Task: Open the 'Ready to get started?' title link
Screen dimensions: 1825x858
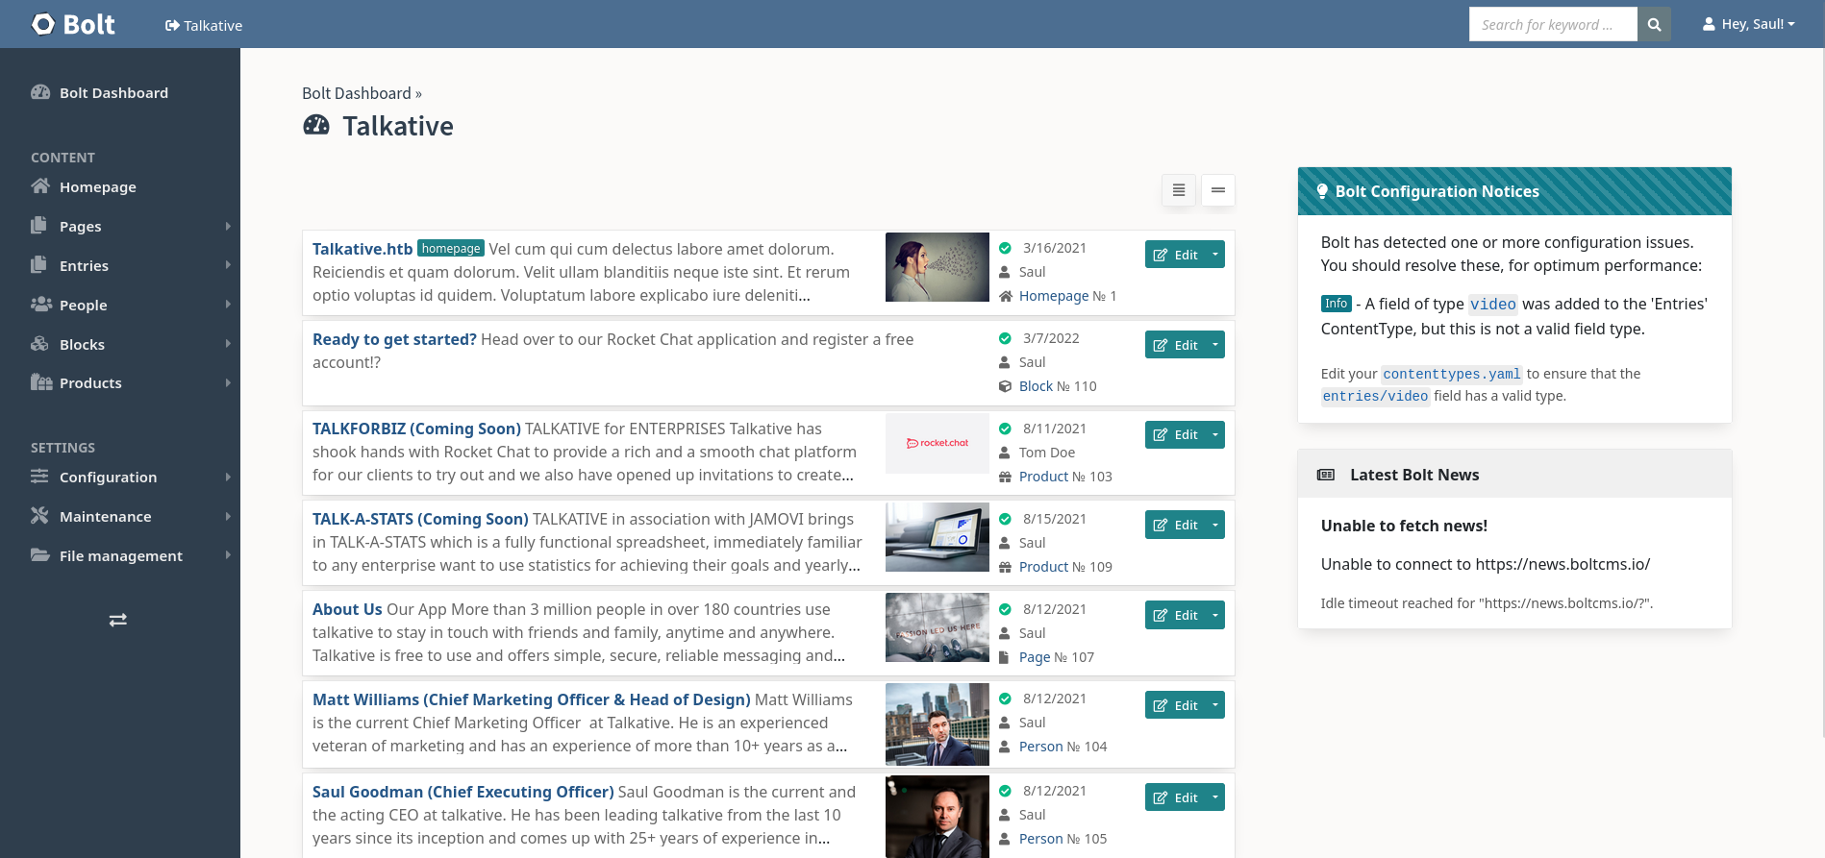Action: (394, 339)
